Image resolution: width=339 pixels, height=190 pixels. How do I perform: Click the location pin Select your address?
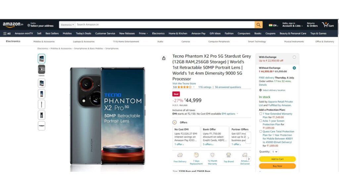(40, 25)
